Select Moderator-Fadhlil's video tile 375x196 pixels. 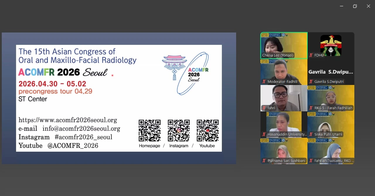284,72
